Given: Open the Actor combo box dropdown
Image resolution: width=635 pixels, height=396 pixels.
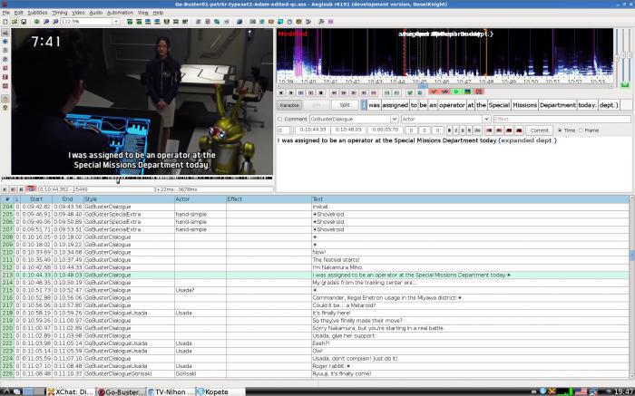Looking at the screenshot, I should 486,119.
